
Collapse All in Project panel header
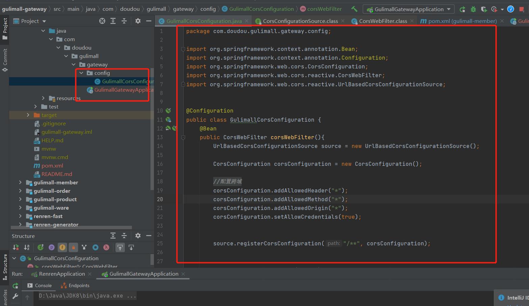coord(124,21)
